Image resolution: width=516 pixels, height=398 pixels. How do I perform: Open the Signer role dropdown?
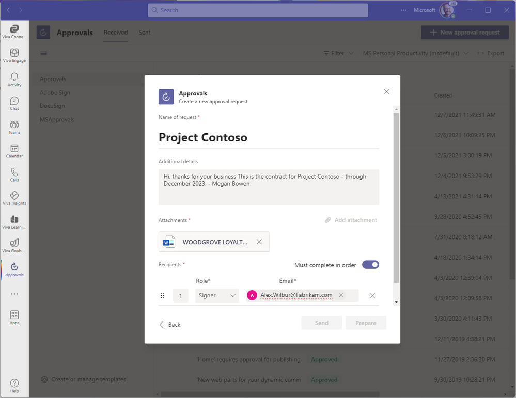tap(217, 295)
